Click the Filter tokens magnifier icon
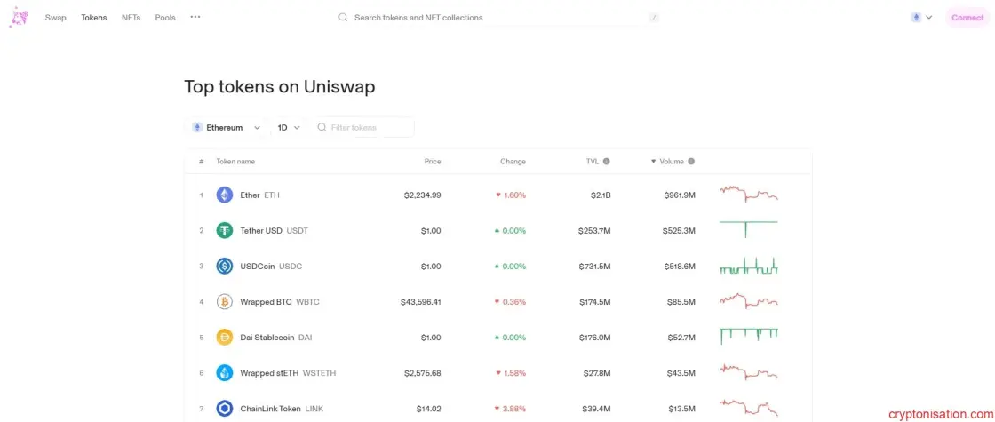995x422 pixels. coord(322,128)
